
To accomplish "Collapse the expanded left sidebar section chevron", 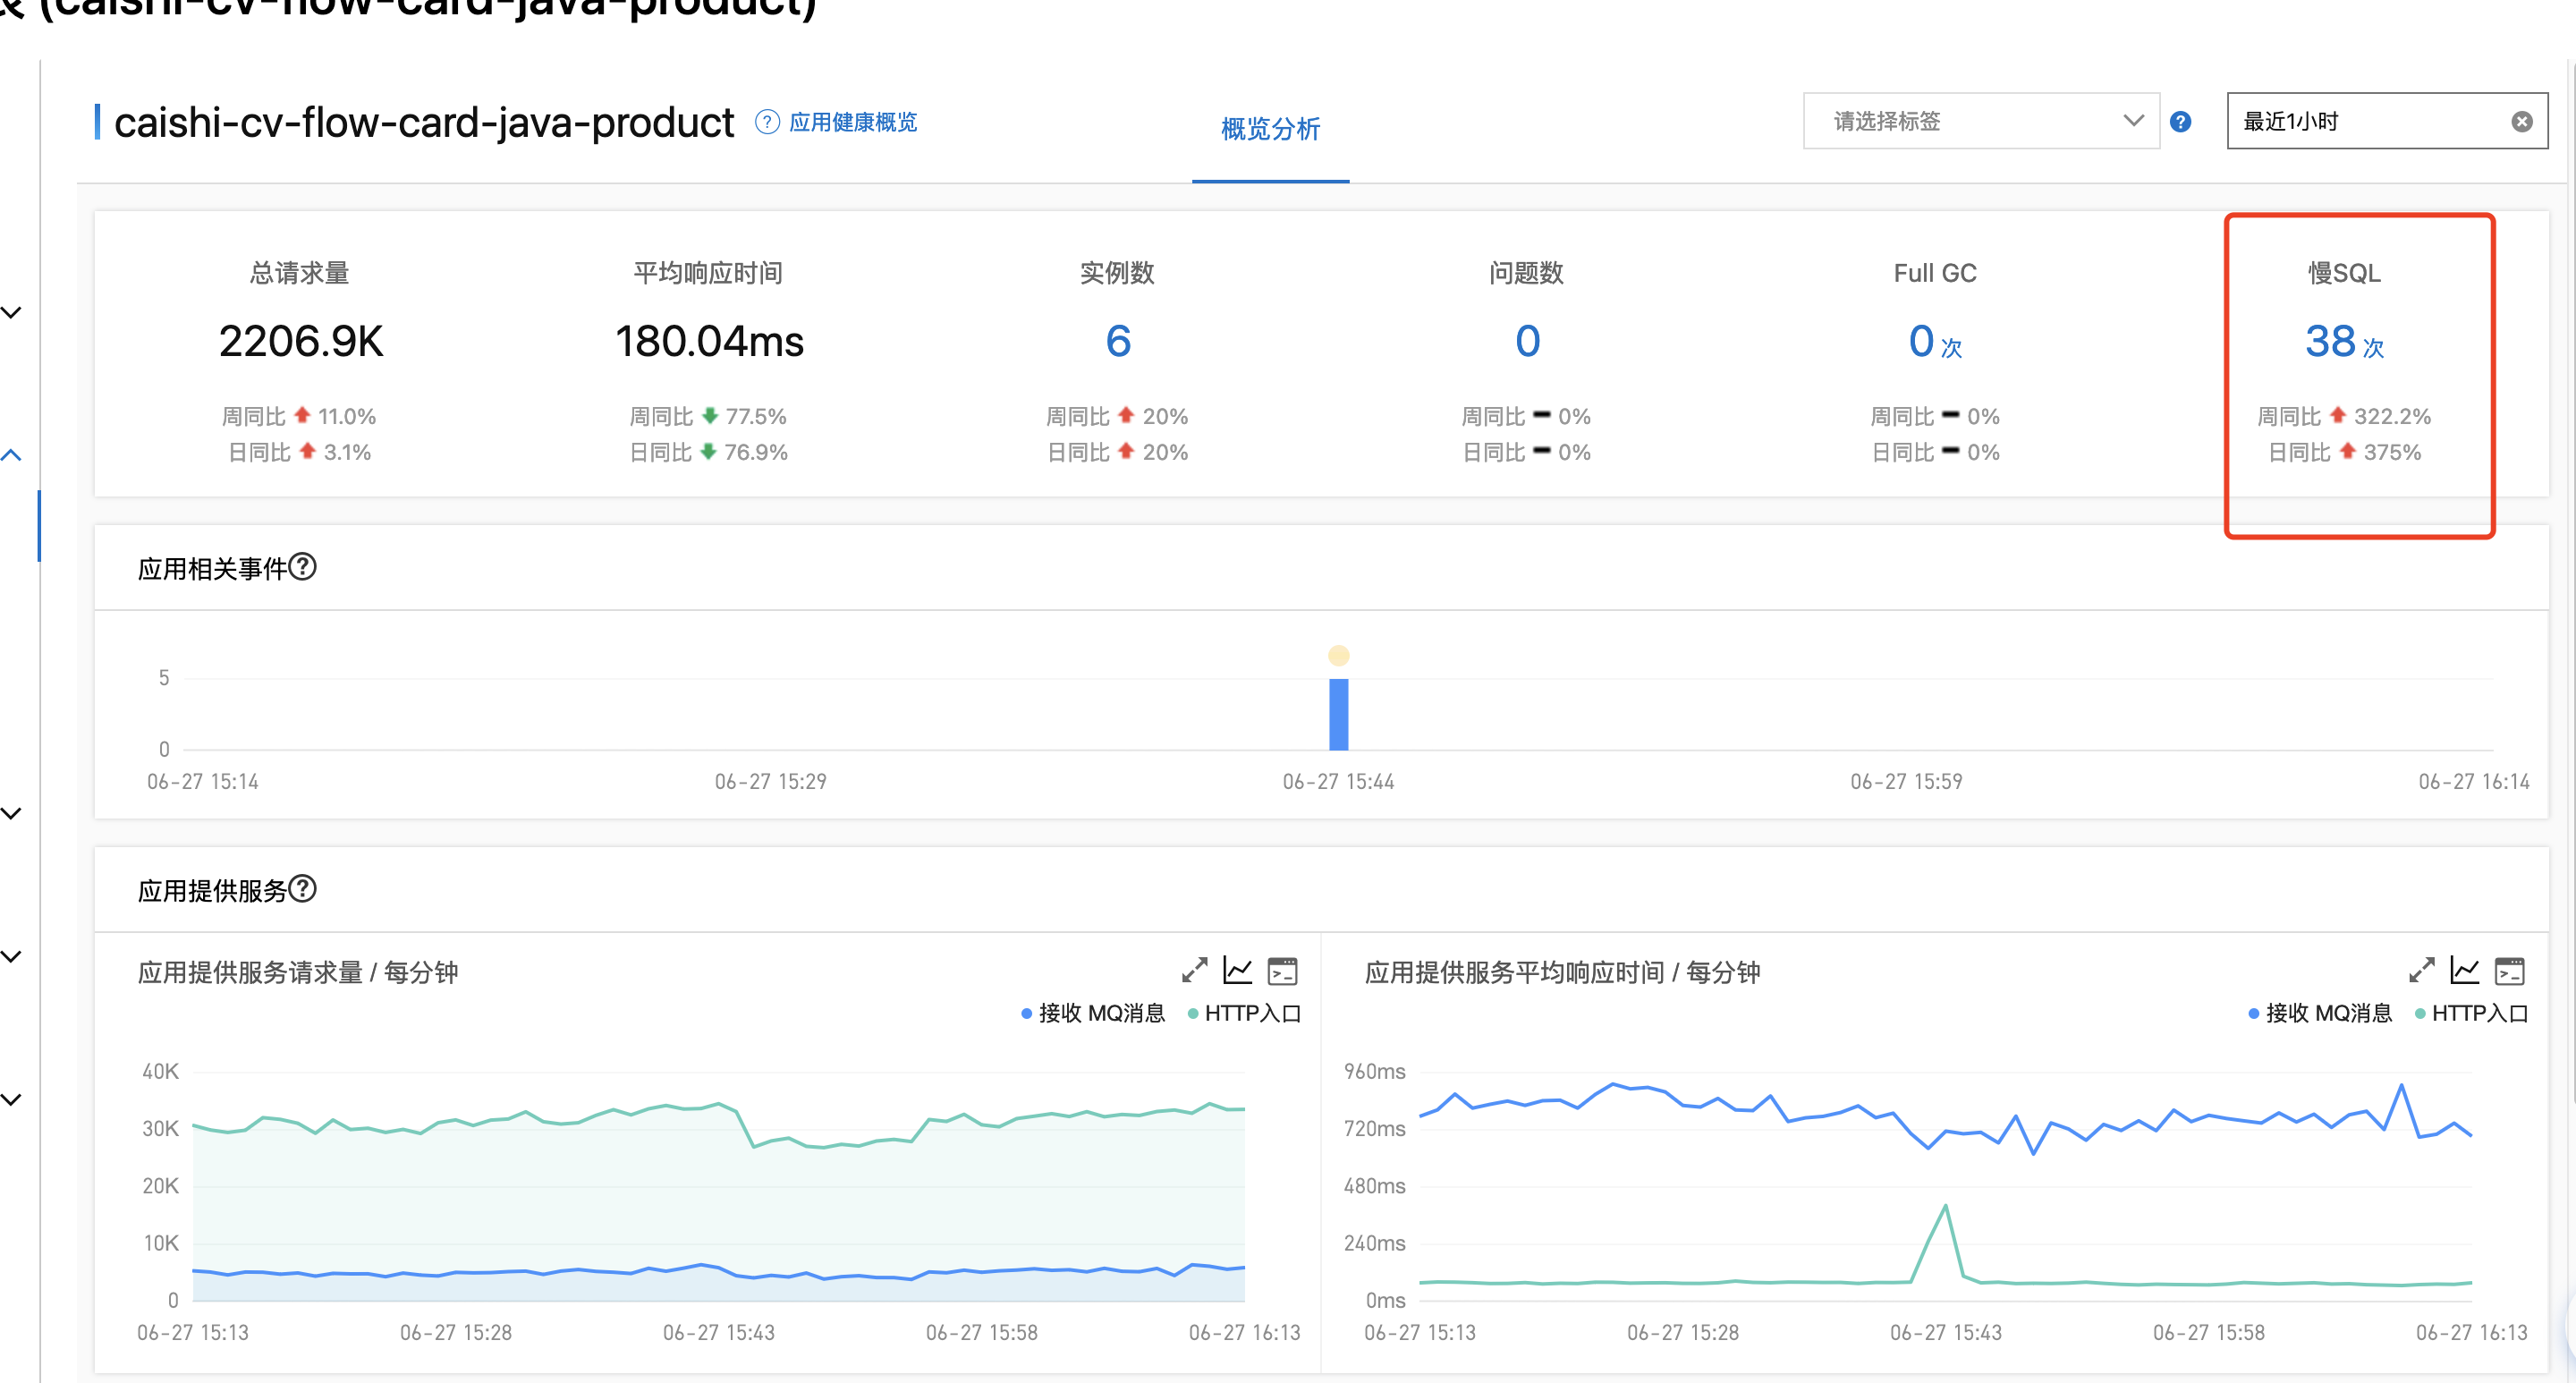I will click(12, 455).
